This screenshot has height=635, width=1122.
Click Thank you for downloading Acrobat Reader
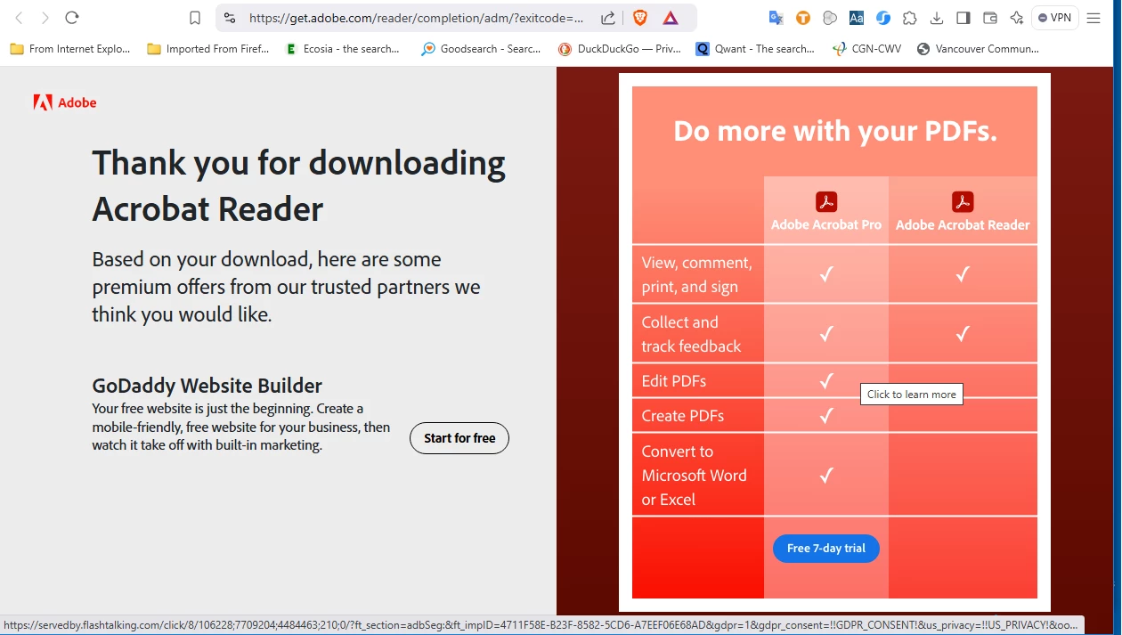299,186
